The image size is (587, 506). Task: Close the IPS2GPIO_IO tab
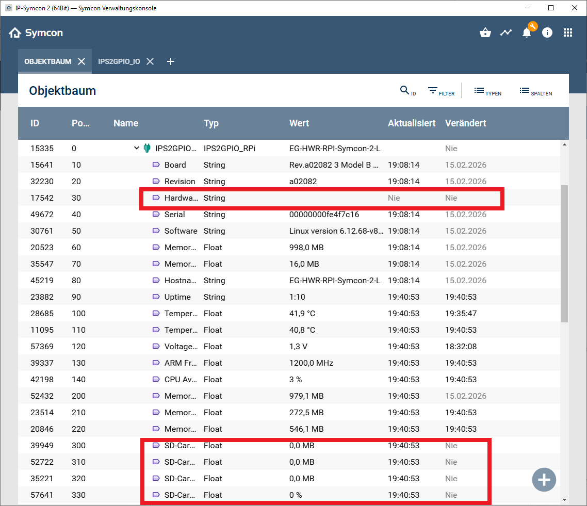pos(150,61)
